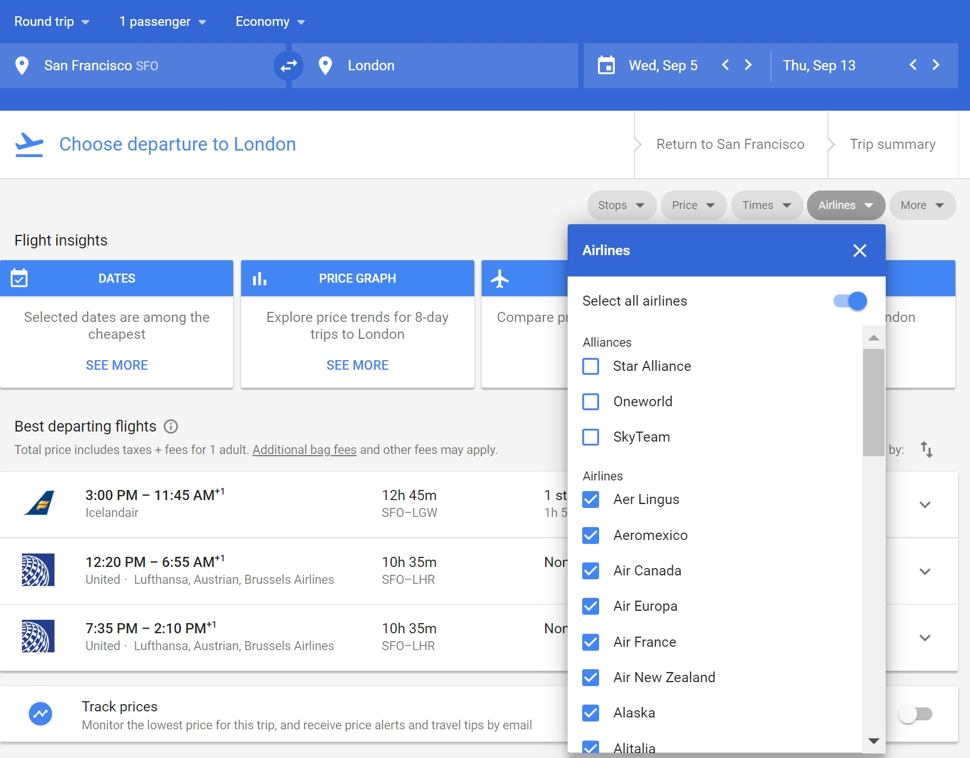Go to previous day for Wed, Sep 5
Screen dimensions: 970x758
click(726, 65)
